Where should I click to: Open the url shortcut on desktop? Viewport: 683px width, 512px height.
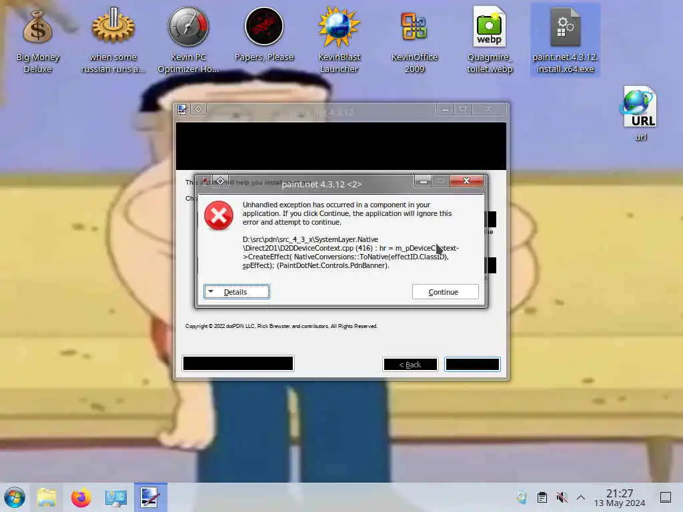pyautogui.click(x=640, y=114)
